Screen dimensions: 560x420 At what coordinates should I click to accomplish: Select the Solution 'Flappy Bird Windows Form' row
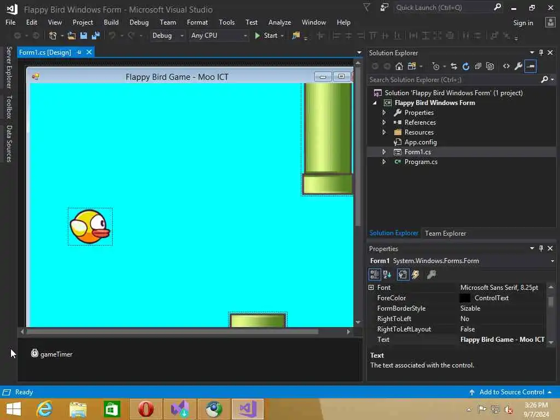[453, 93]
